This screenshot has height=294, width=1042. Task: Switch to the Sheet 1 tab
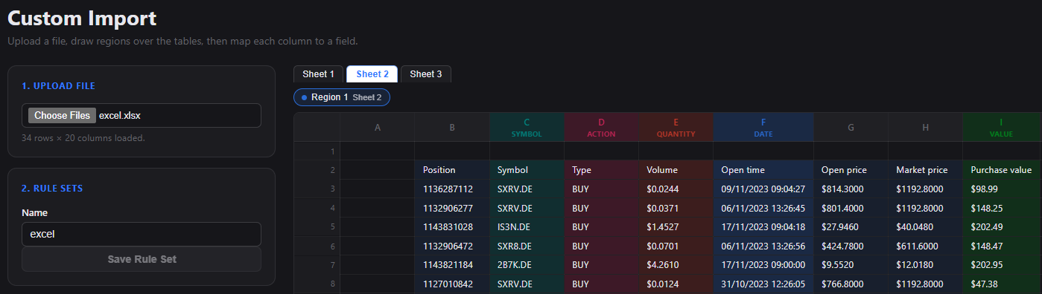(319, 74)
